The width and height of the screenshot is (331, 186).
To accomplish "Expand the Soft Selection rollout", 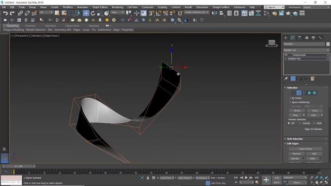I will click(x=295, y=139).
